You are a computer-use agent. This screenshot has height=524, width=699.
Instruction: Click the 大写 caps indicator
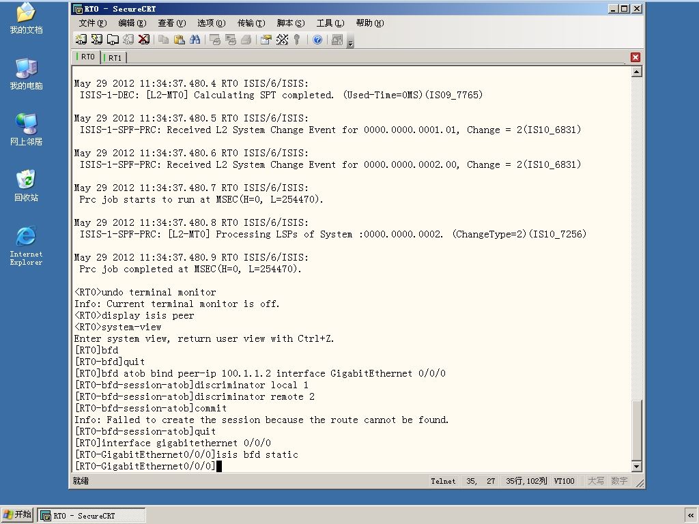point(595,481)
